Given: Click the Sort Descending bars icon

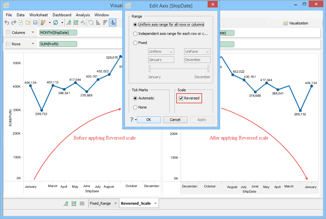Looking at the screenshot, I should [105, 22].
